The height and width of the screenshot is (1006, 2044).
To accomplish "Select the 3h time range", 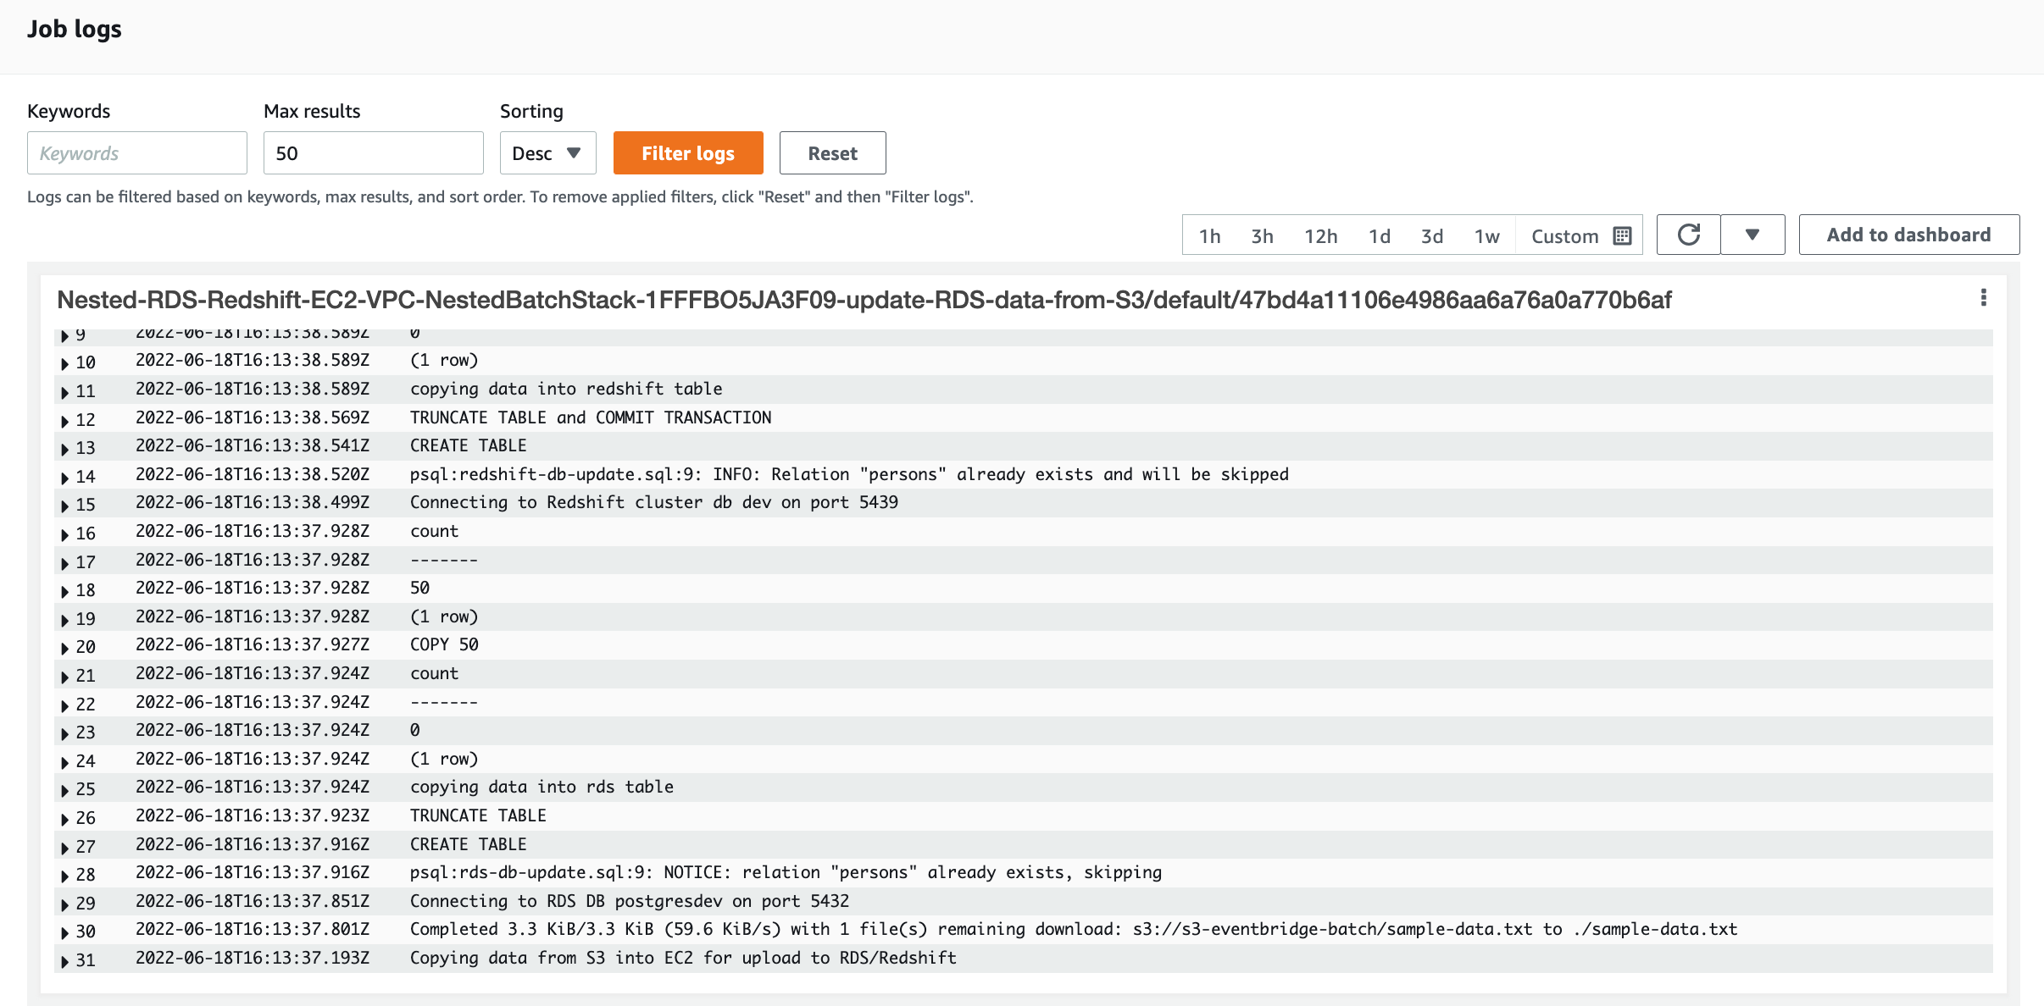I will point(1262,235).
